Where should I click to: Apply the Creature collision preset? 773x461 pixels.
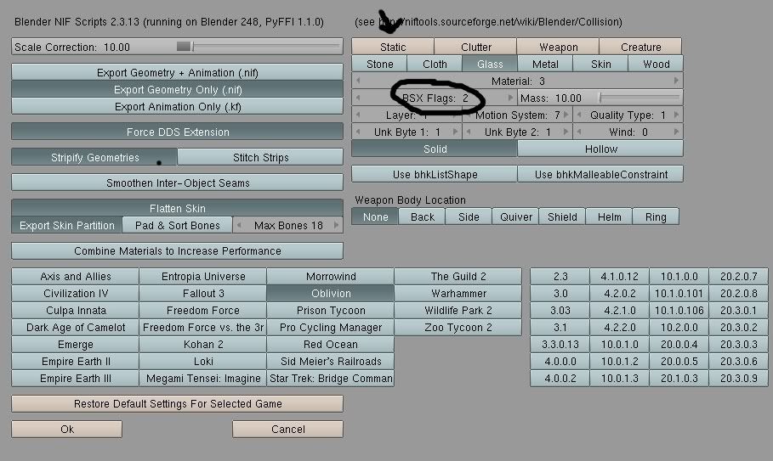(x=641, y=47)
